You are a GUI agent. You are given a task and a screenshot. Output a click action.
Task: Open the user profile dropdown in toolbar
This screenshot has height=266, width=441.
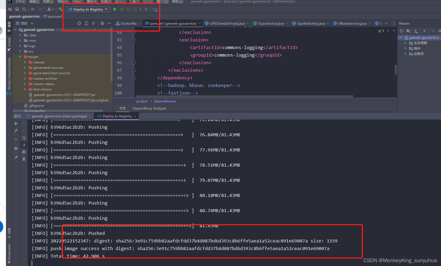[51, 9]
